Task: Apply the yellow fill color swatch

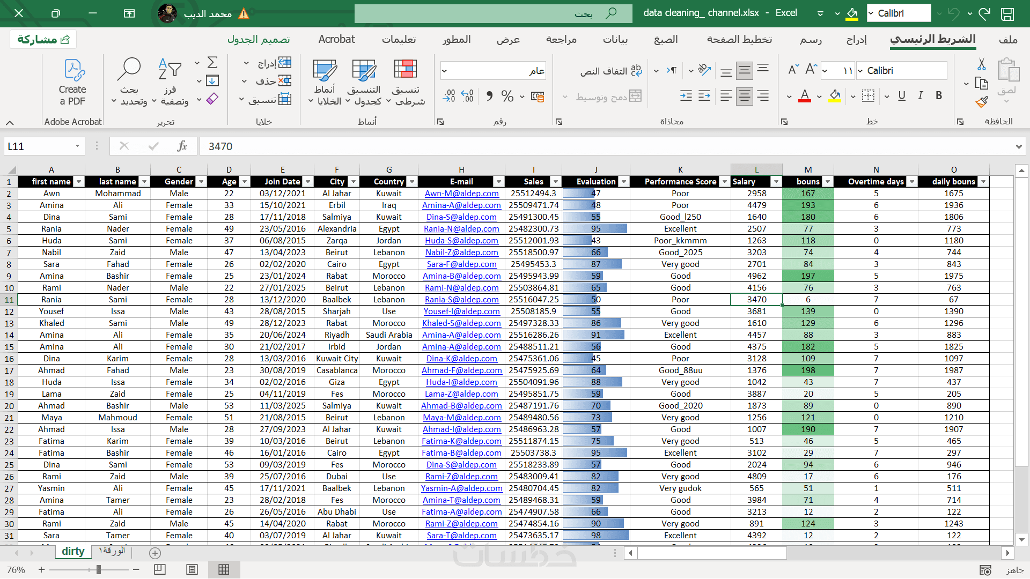Action: [x=835, y=96]
